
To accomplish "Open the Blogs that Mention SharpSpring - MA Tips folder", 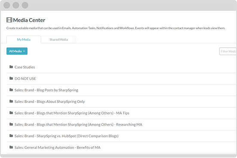I will (72, 113).
